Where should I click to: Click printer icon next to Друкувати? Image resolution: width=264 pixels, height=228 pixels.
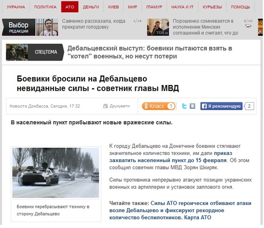(106, 106)
